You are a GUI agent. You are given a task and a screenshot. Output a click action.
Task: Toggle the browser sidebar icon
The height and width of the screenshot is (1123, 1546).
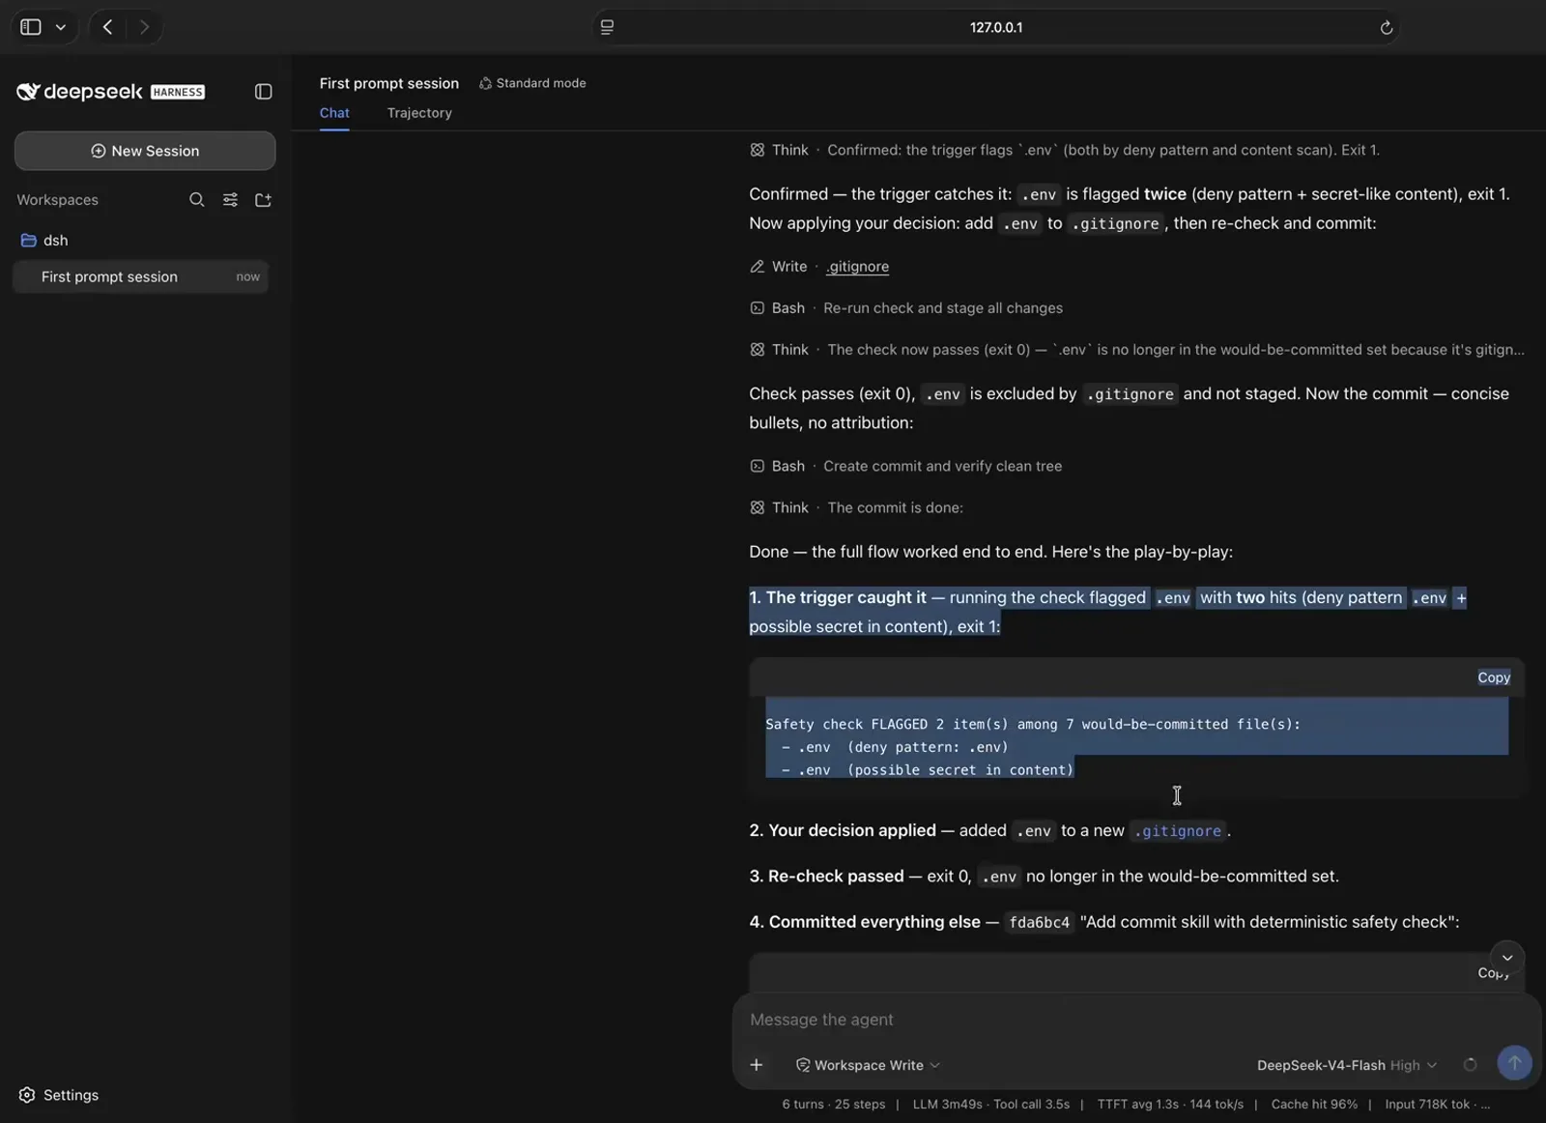tap(31, 27)
